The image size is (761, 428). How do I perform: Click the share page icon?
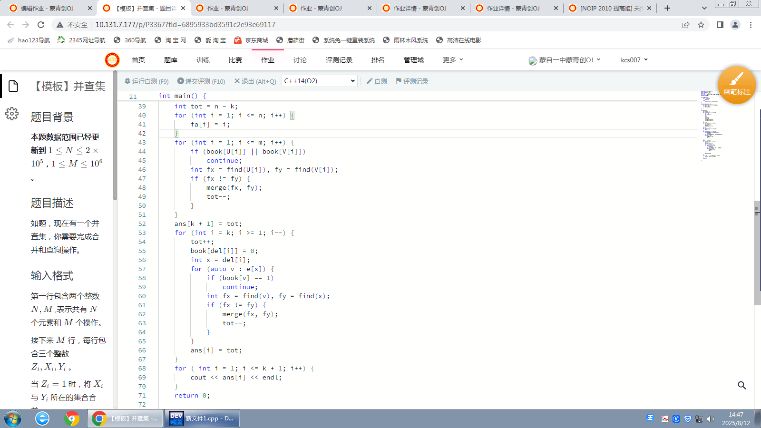685,25
